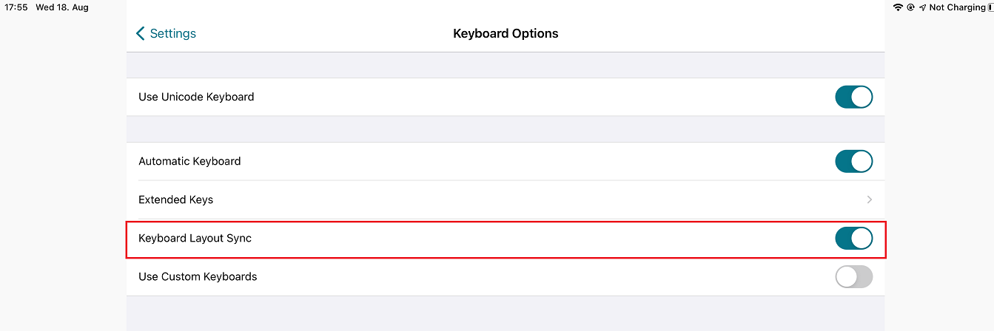Click the battery indicator icon
This screenshot has height=331, width=994.
(x=990, y=7)
